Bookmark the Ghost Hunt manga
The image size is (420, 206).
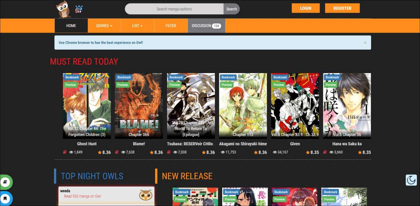(x=72, y=77)
